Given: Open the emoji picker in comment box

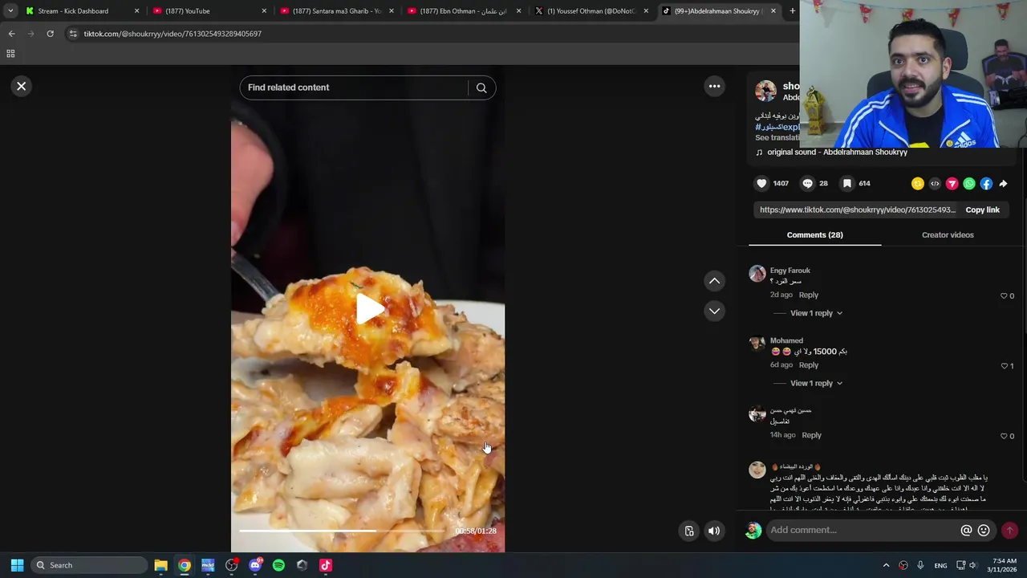Looking at the screenshot, I should [984, 530].
